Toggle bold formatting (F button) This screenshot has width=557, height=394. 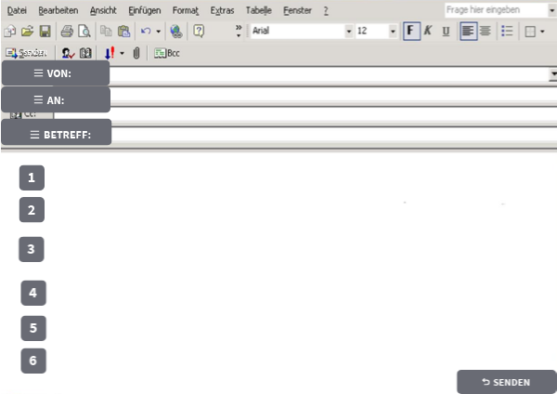(411, 31)
